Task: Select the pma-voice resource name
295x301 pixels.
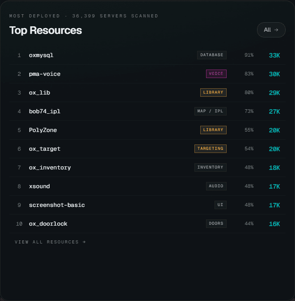Action: point(45,74)
